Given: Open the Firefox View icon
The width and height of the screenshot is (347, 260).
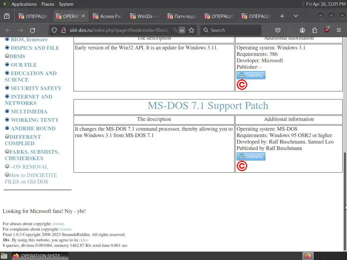Looking at the screenshot, I should click(7, 16).
